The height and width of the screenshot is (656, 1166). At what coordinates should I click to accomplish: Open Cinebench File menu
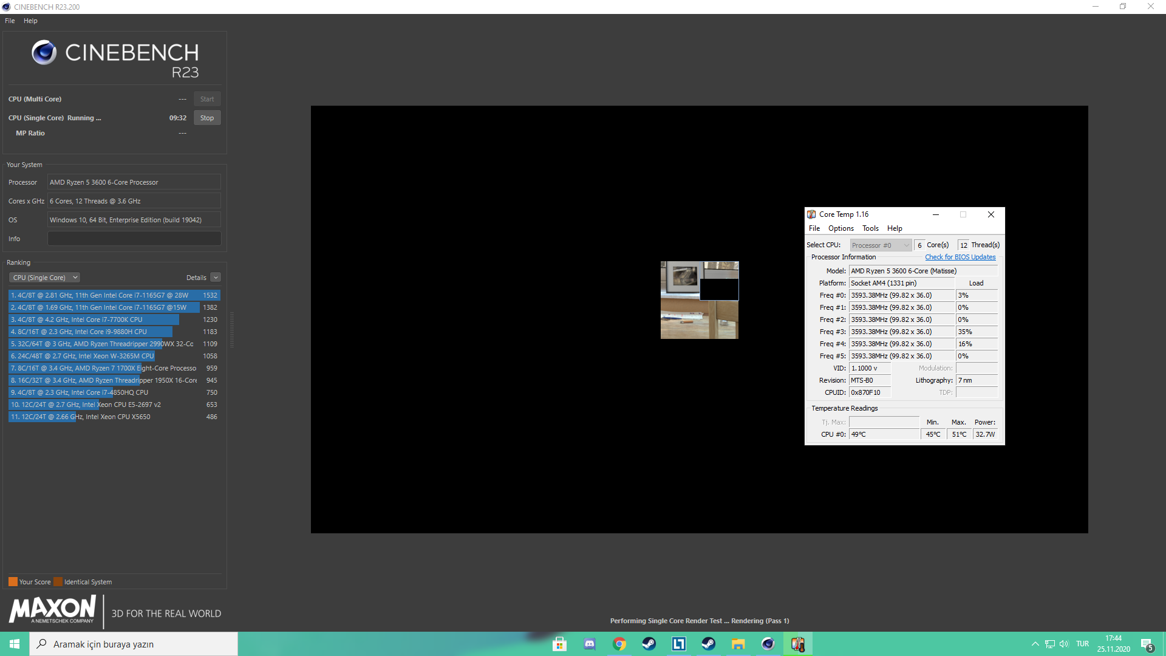10,20
